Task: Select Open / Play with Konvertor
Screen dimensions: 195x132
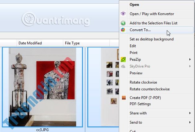Action: (152, 14)
